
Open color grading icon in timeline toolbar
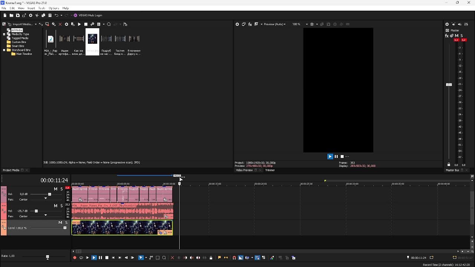[x=272, y=258]
